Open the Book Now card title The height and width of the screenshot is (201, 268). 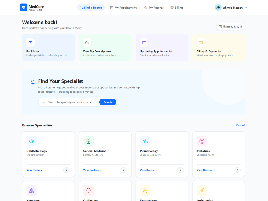click(33, 51)
